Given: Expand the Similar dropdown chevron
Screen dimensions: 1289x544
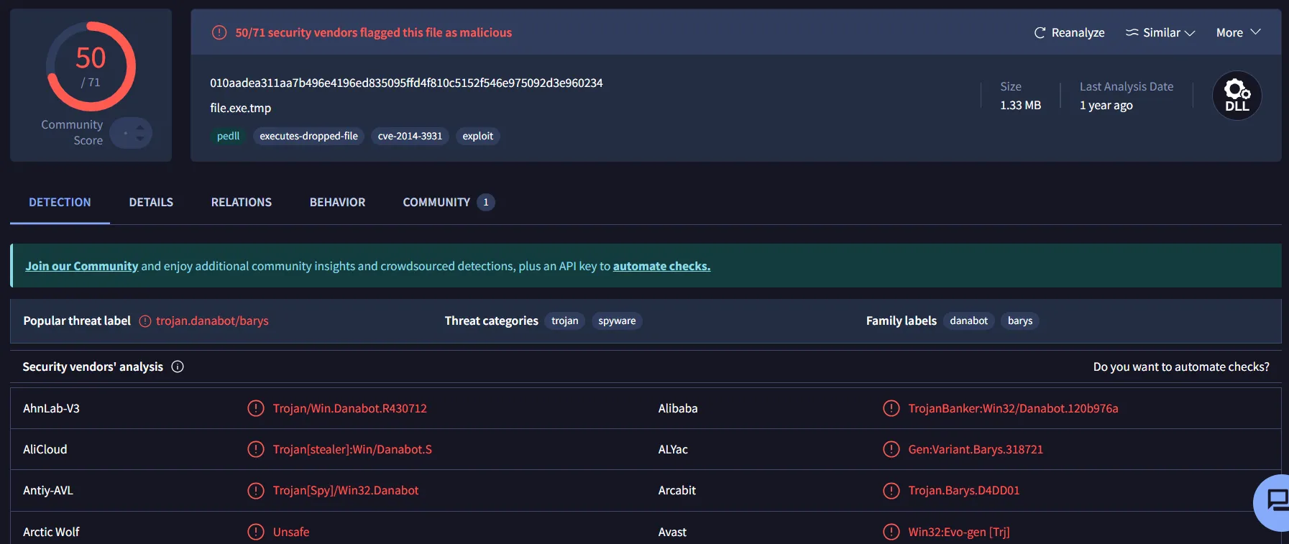Looking at the screenshot, I should 1190,33.
